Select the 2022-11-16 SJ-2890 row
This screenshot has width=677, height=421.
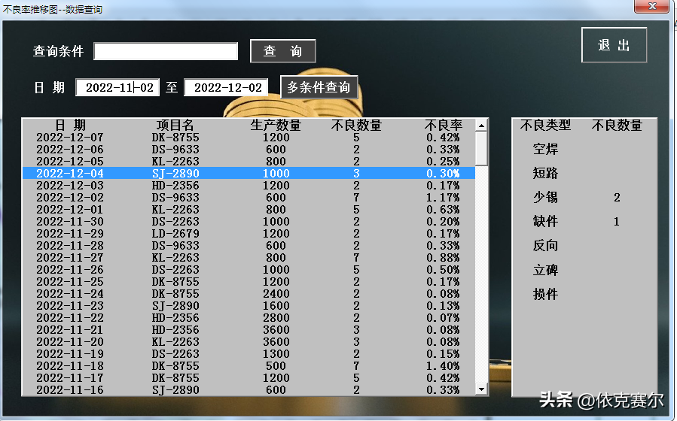249,390
